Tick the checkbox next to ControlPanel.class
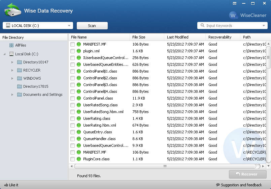The width and height of the screenshot is (271, 189). tap(72, 98)
